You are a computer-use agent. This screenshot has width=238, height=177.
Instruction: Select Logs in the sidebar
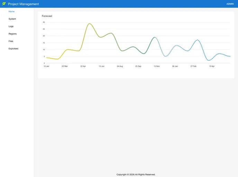click(11, 26)
